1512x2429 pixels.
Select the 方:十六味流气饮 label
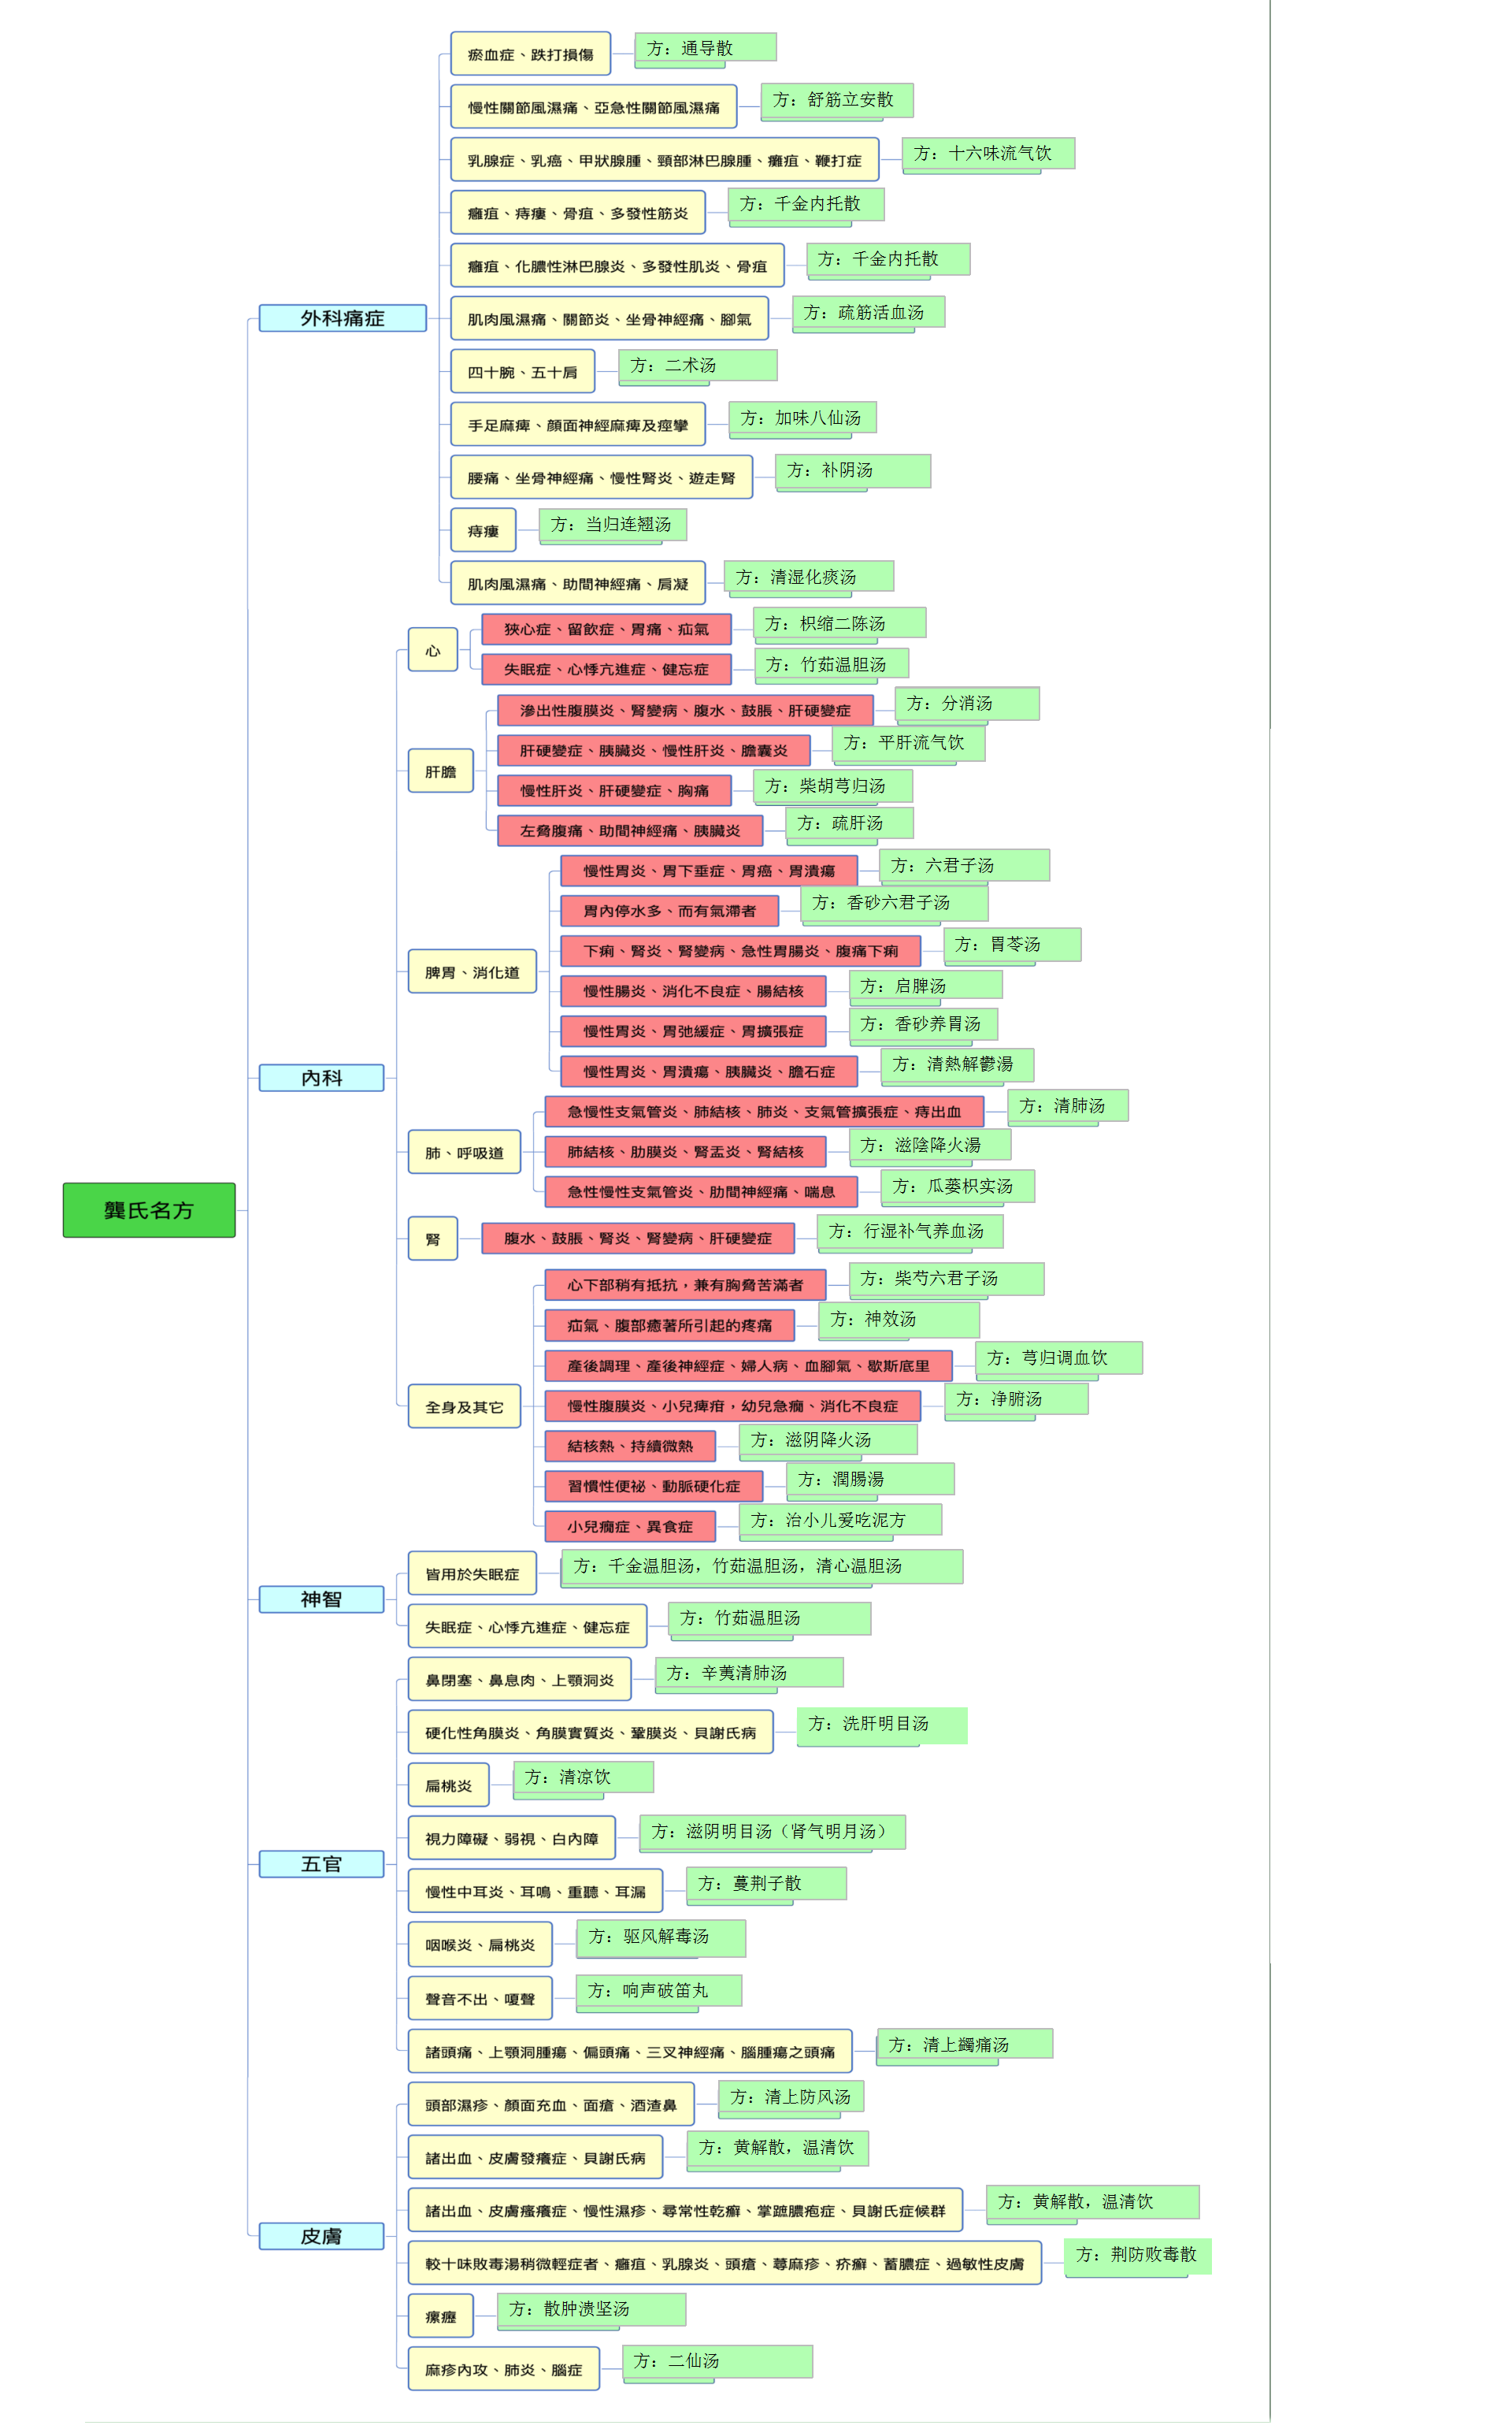point(989,153)
